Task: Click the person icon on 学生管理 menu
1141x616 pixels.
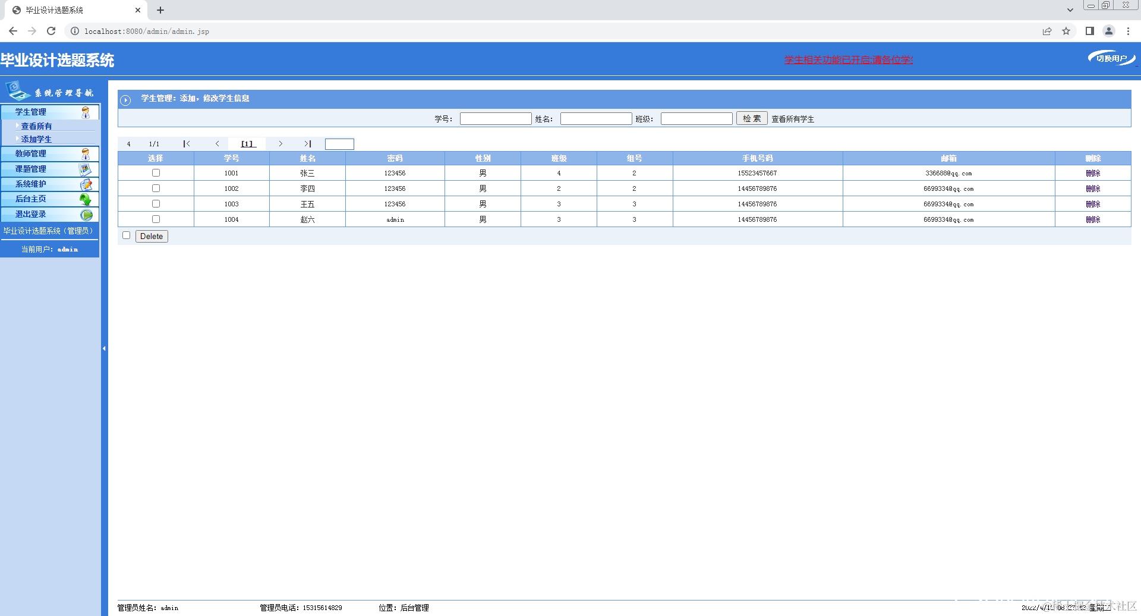Action: coord(86,112)
